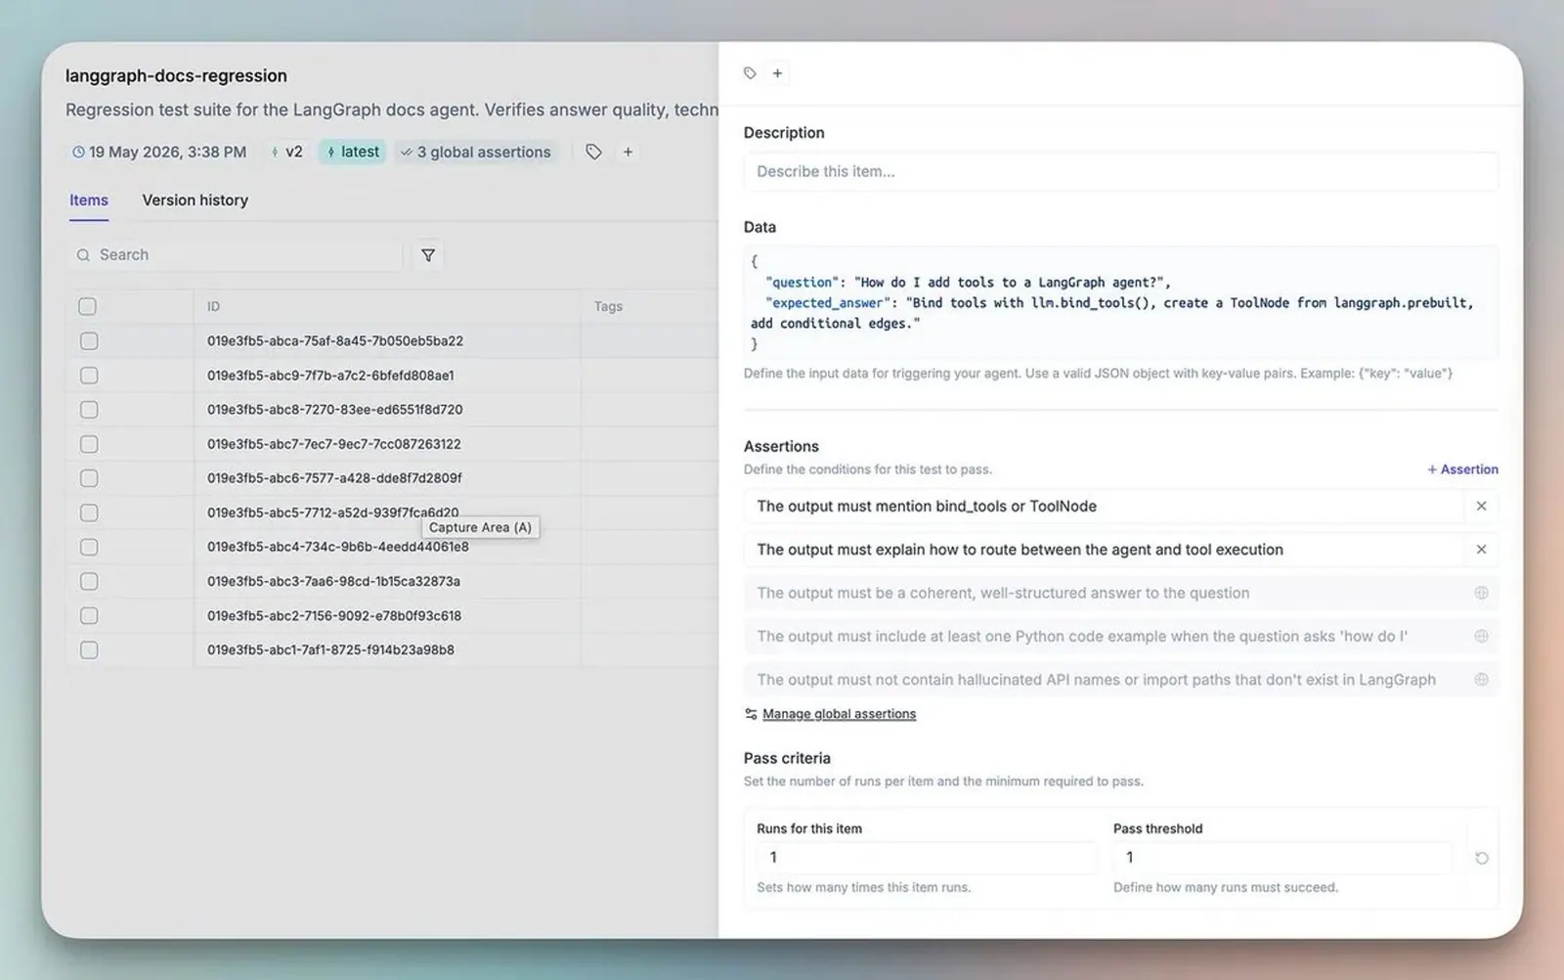Switch to the Items tab
This screenshot has width=1564, height=980.
click(89, 200)
